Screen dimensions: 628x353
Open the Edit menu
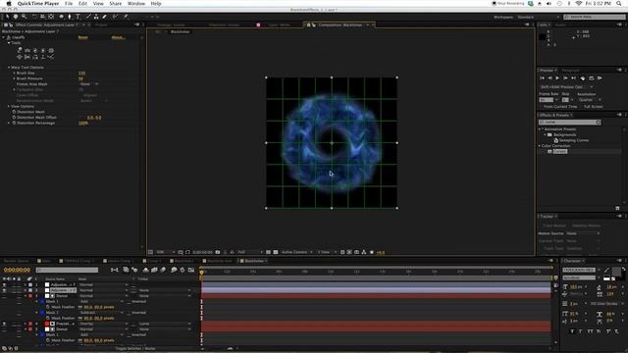click(x=82, y=4)
